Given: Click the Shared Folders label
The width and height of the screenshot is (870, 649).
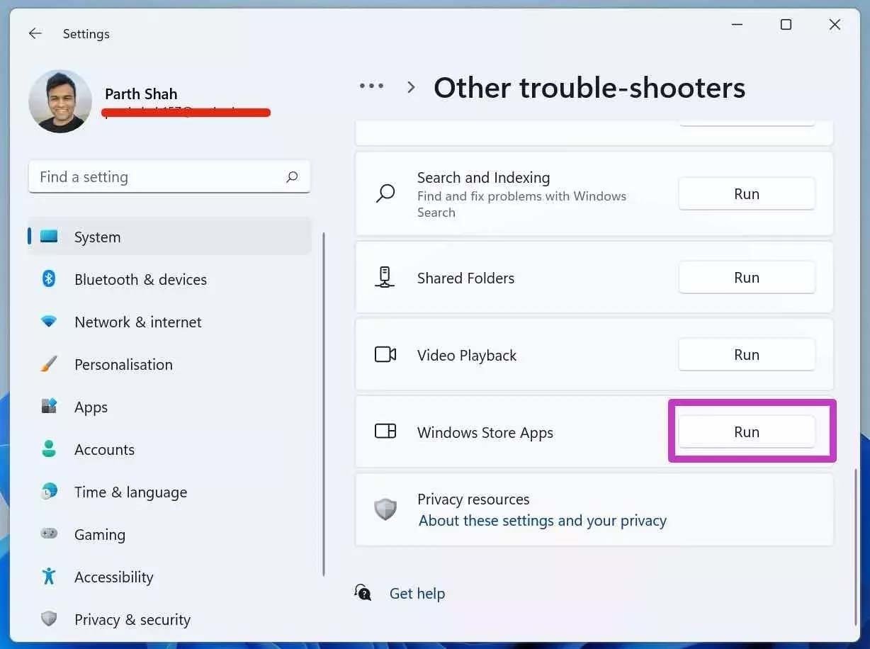Looking at the screenshot, I should (x=465, y=278).
